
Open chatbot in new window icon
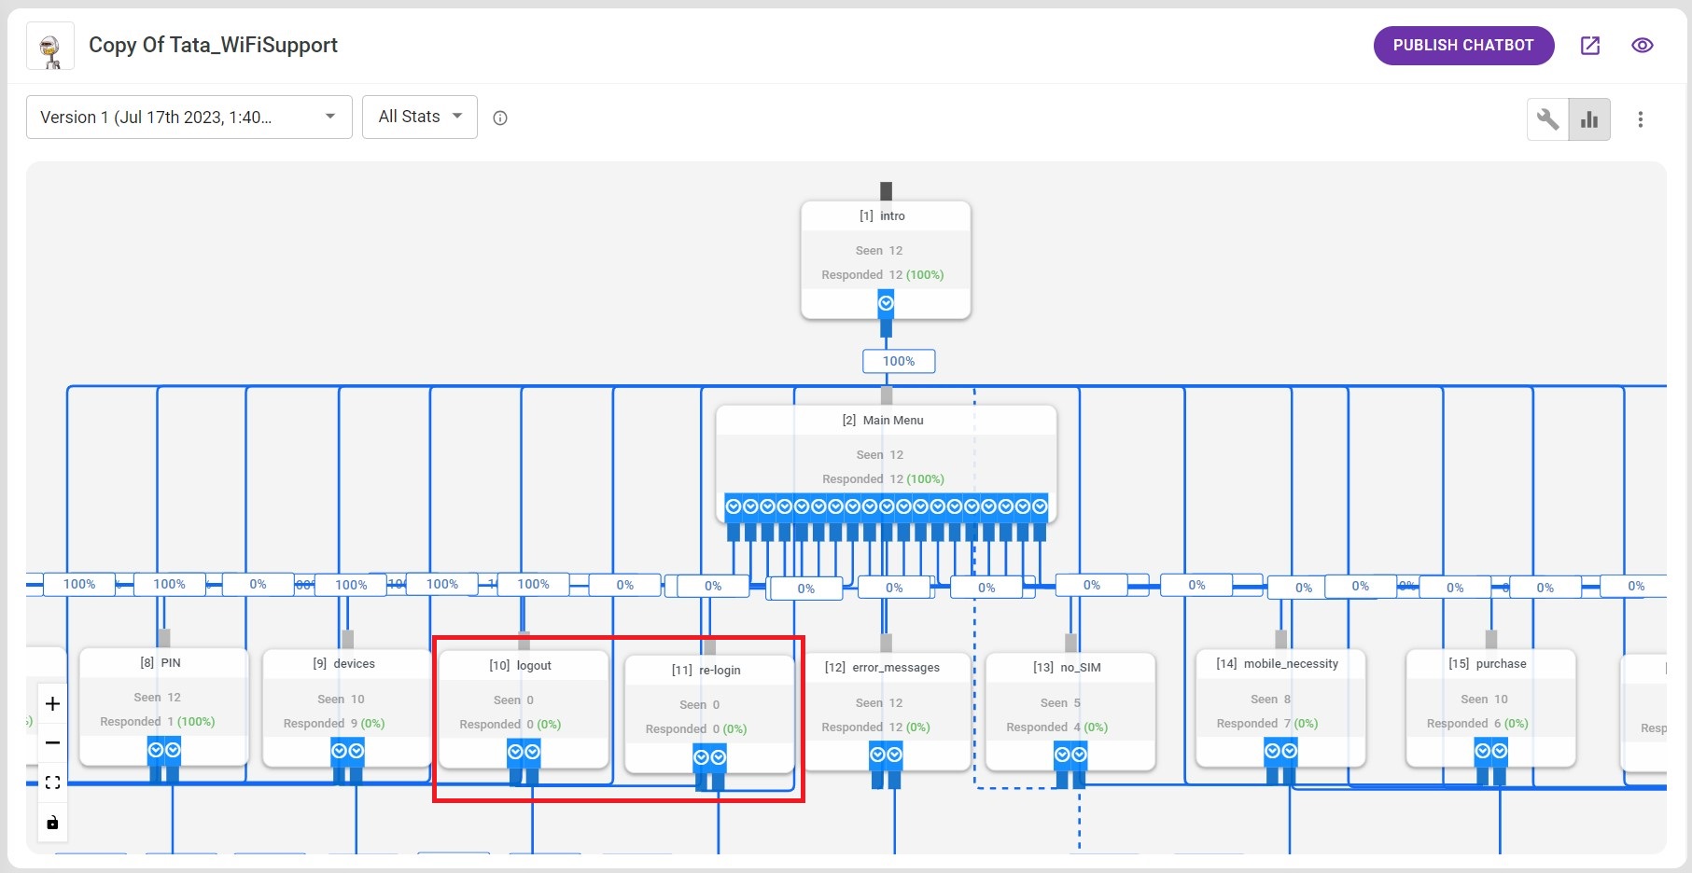tap(1590, 45)
